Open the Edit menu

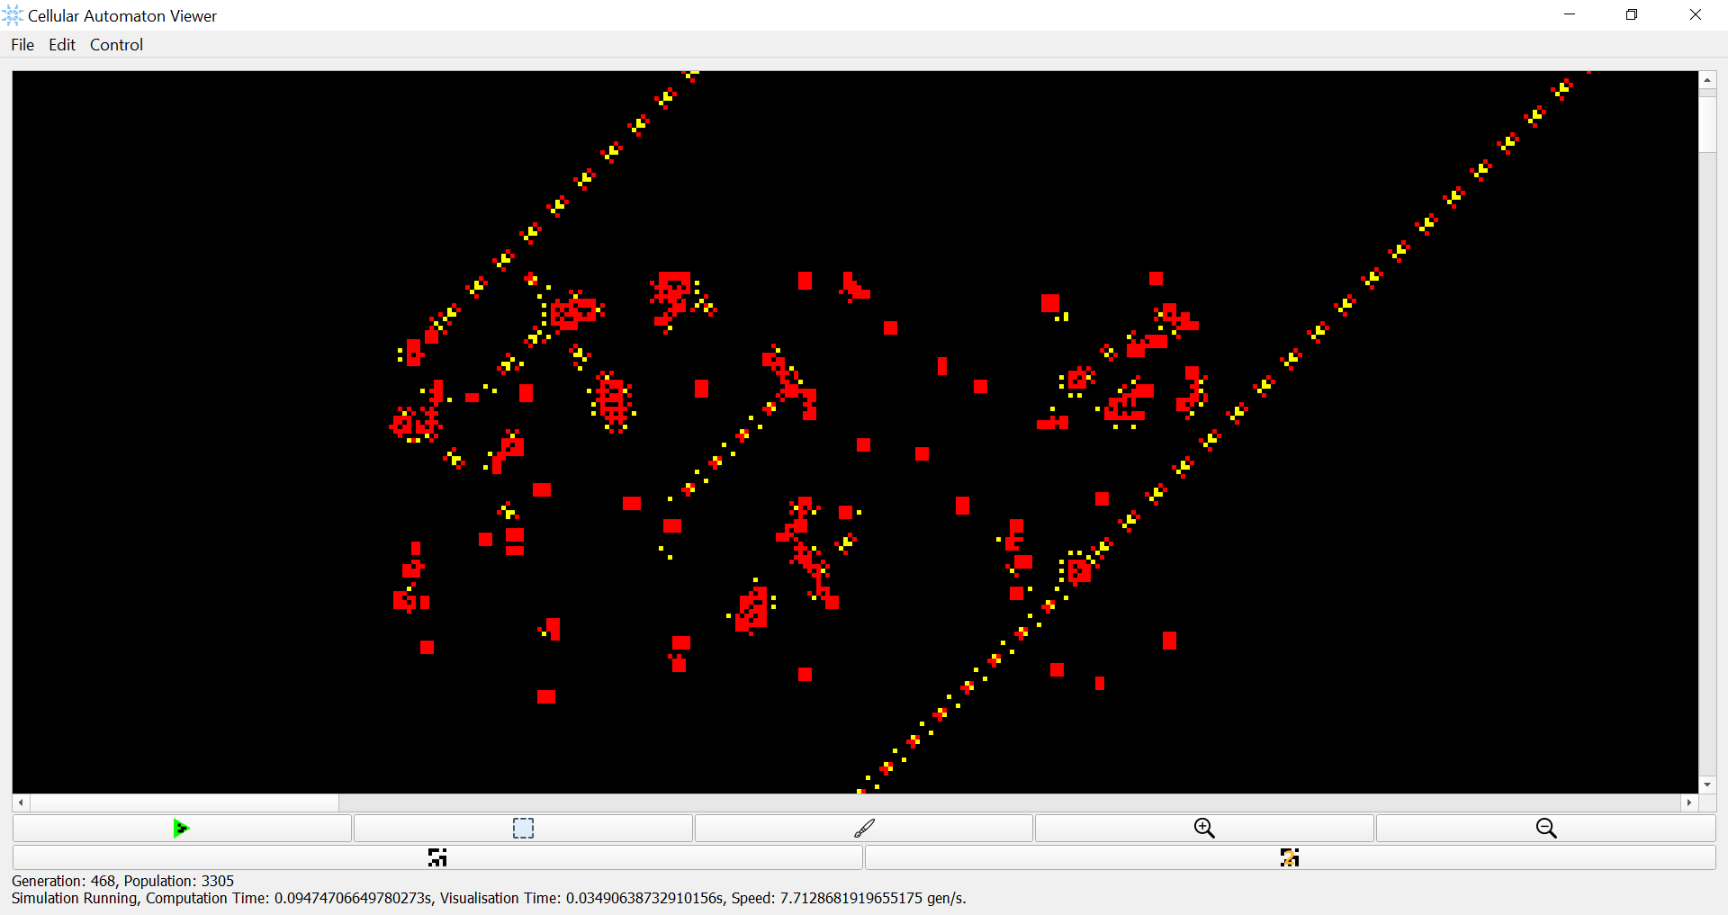(62, 45)
